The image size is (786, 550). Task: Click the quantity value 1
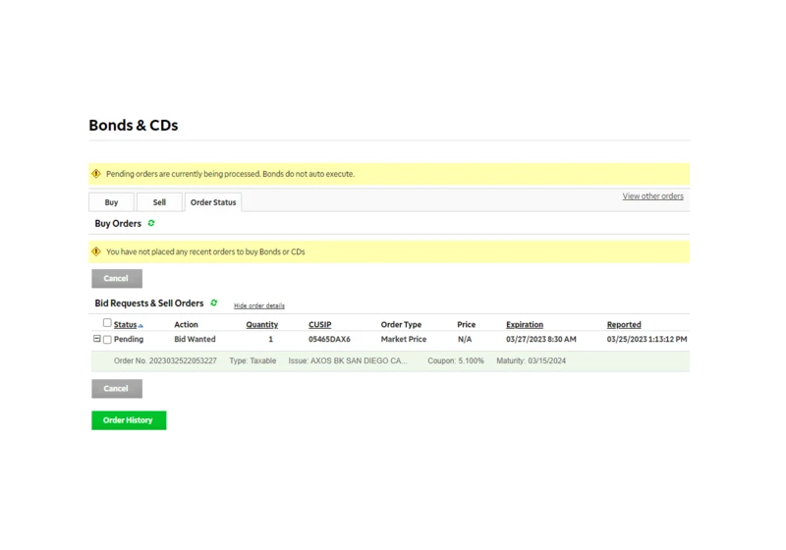pos(271,339)
